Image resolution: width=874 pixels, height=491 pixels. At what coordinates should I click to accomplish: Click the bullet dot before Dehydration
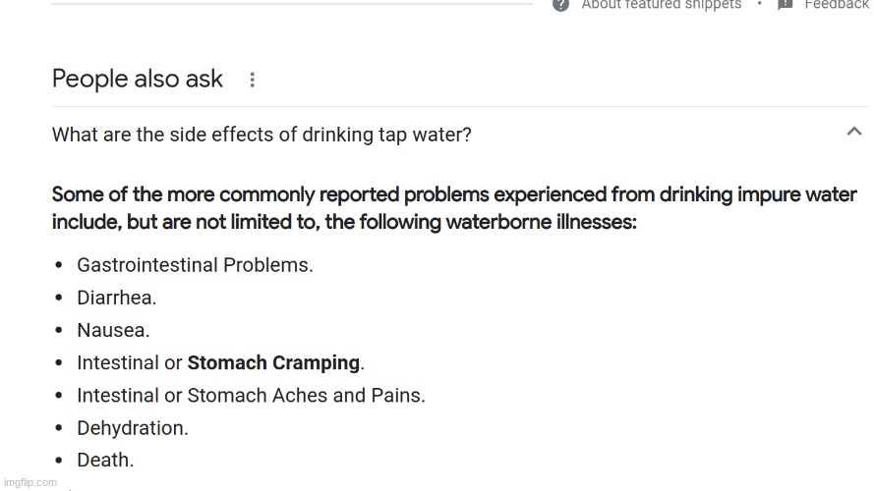[59, 428]
